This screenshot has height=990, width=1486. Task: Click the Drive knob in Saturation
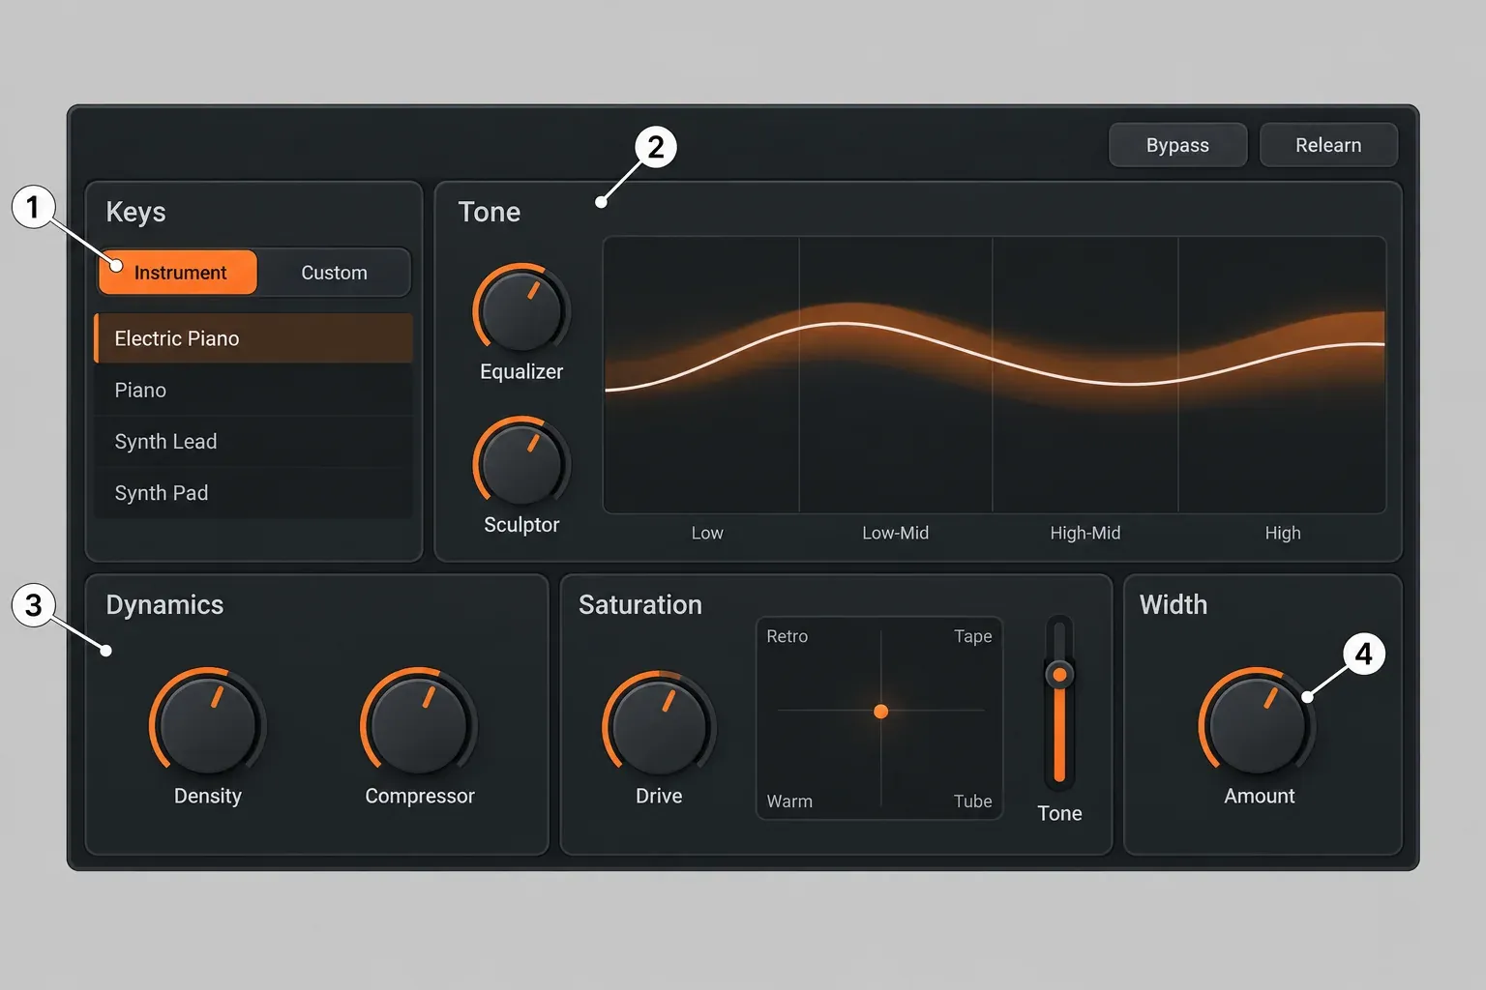pos(659,726)
